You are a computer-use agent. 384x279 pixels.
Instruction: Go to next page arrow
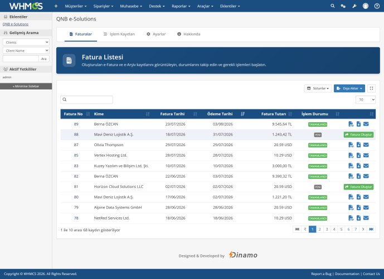coord(363,229)
